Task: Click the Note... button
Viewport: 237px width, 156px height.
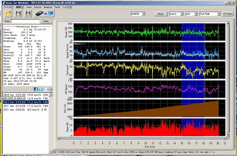Action: click(x=46, y=21)
